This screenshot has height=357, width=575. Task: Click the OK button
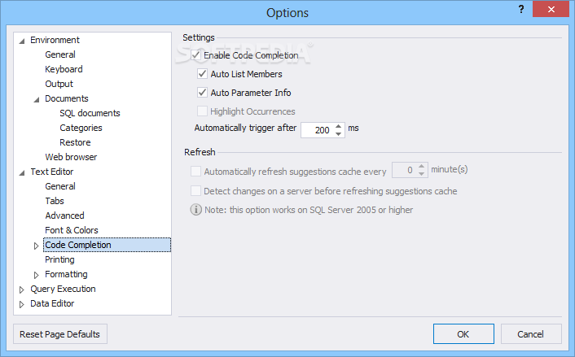[x=463, y=334]
